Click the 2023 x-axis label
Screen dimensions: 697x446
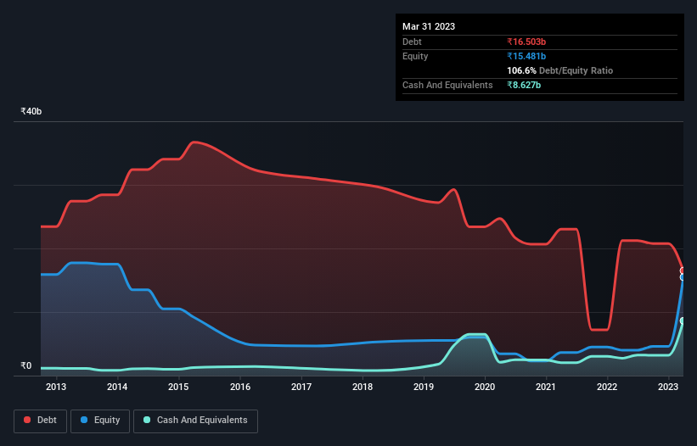click(668, 387)
